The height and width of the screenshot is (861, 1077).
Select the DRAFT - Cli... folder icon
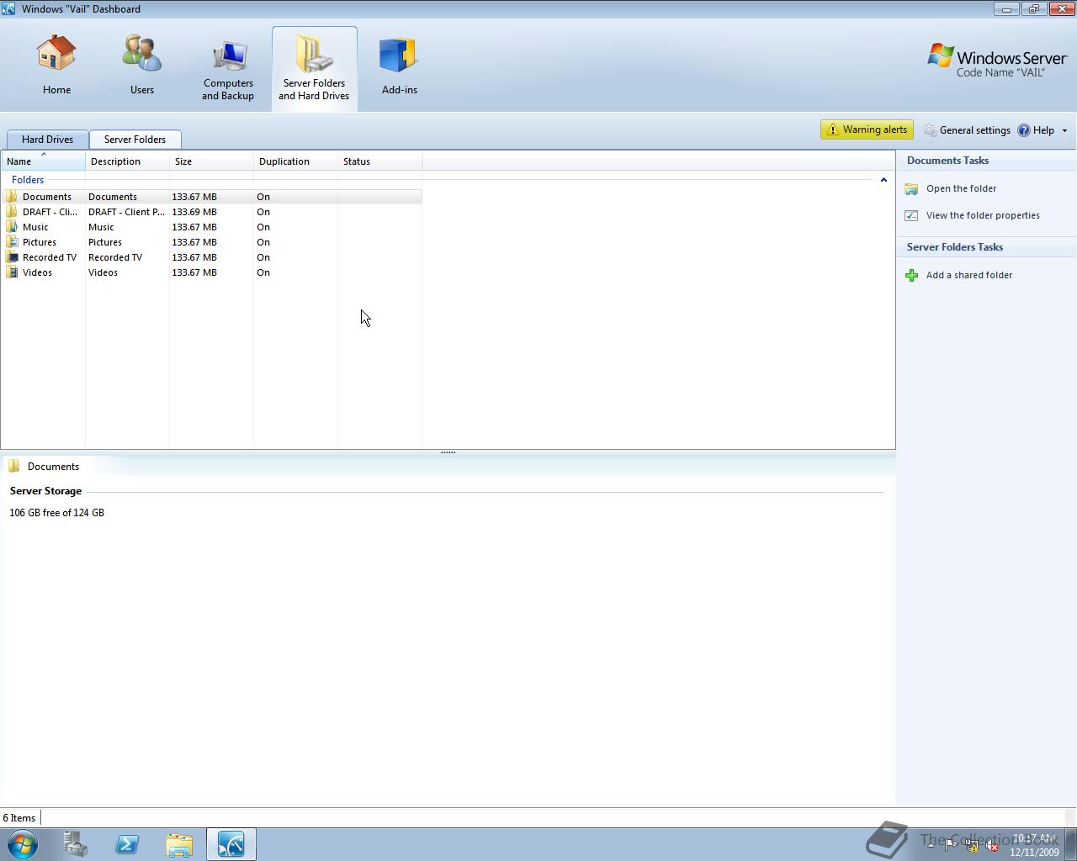pyautogui.click(x=12, y=212)
